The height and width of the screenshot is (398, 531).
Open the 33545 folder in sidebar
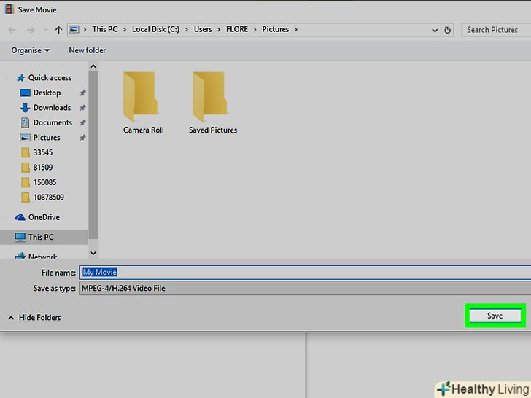(x=43, y=152)
